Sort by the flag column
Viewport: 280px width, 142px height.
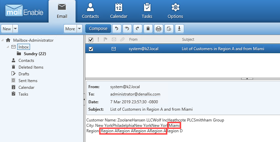106,39
